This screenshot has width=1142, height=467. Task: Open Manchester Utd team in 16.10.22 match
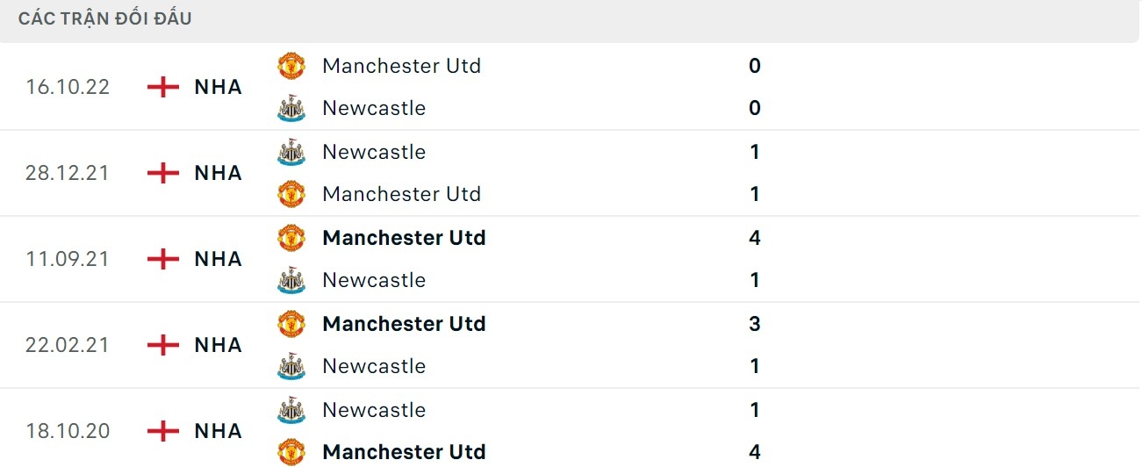tap(401, 66)
